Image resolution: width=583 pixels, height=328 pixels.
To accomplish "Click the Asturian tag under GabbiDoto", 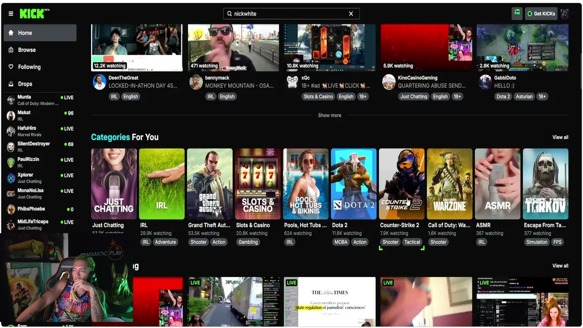I will point(524,97).
